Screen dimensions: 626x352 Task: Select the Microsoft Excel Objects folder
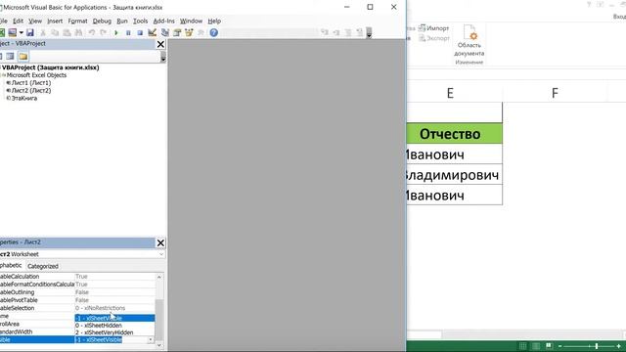coord(36,75)
